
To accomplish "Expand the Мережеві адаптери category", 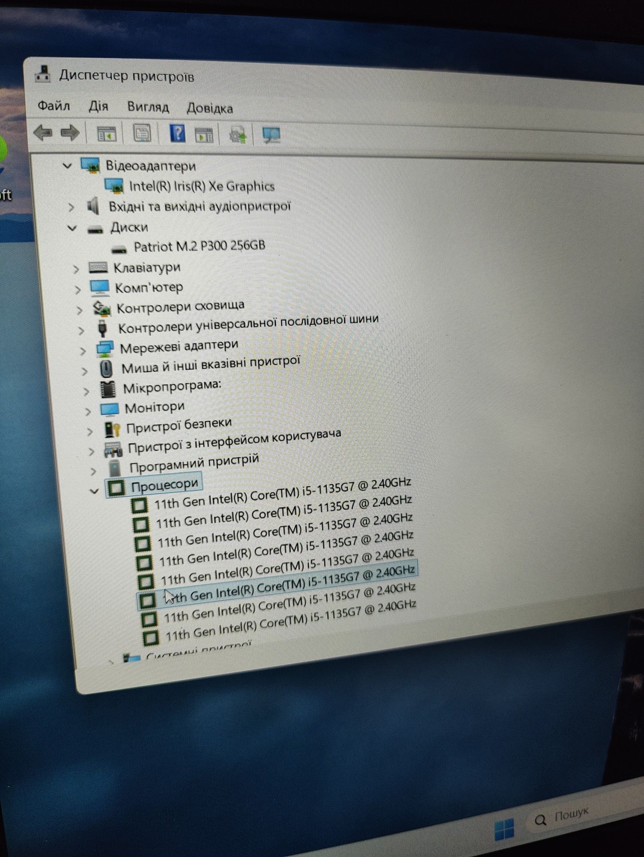I will click(83, 351).
